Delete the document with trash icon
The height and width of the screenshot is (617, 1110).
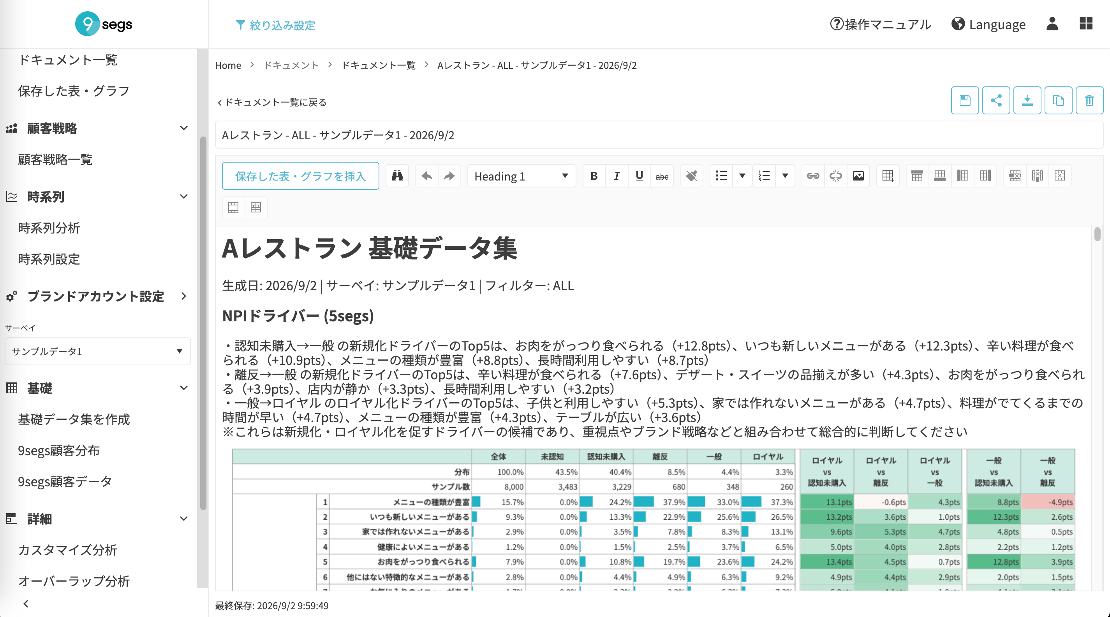[1089, 100]
